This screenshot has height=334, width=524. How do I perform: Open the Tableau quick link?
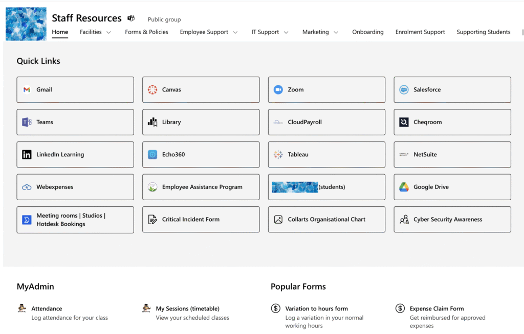[x=326, y=154]
